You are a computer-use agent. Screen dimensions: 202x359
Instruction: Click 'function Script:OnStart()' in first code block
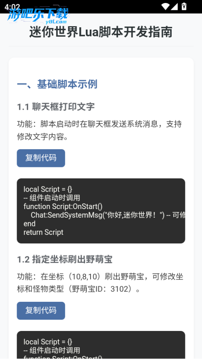[63, 206]
